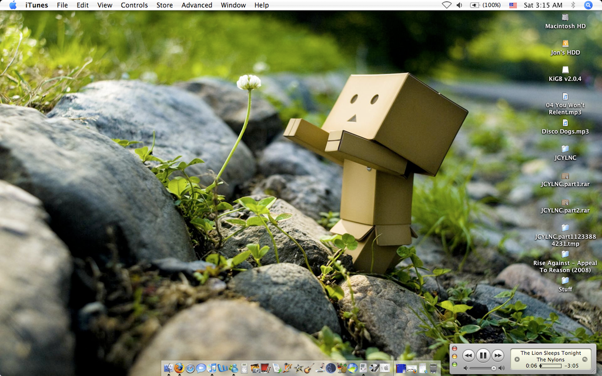Open the battery status menu
Screen dimensions: 602x376
tap(485, 5)
